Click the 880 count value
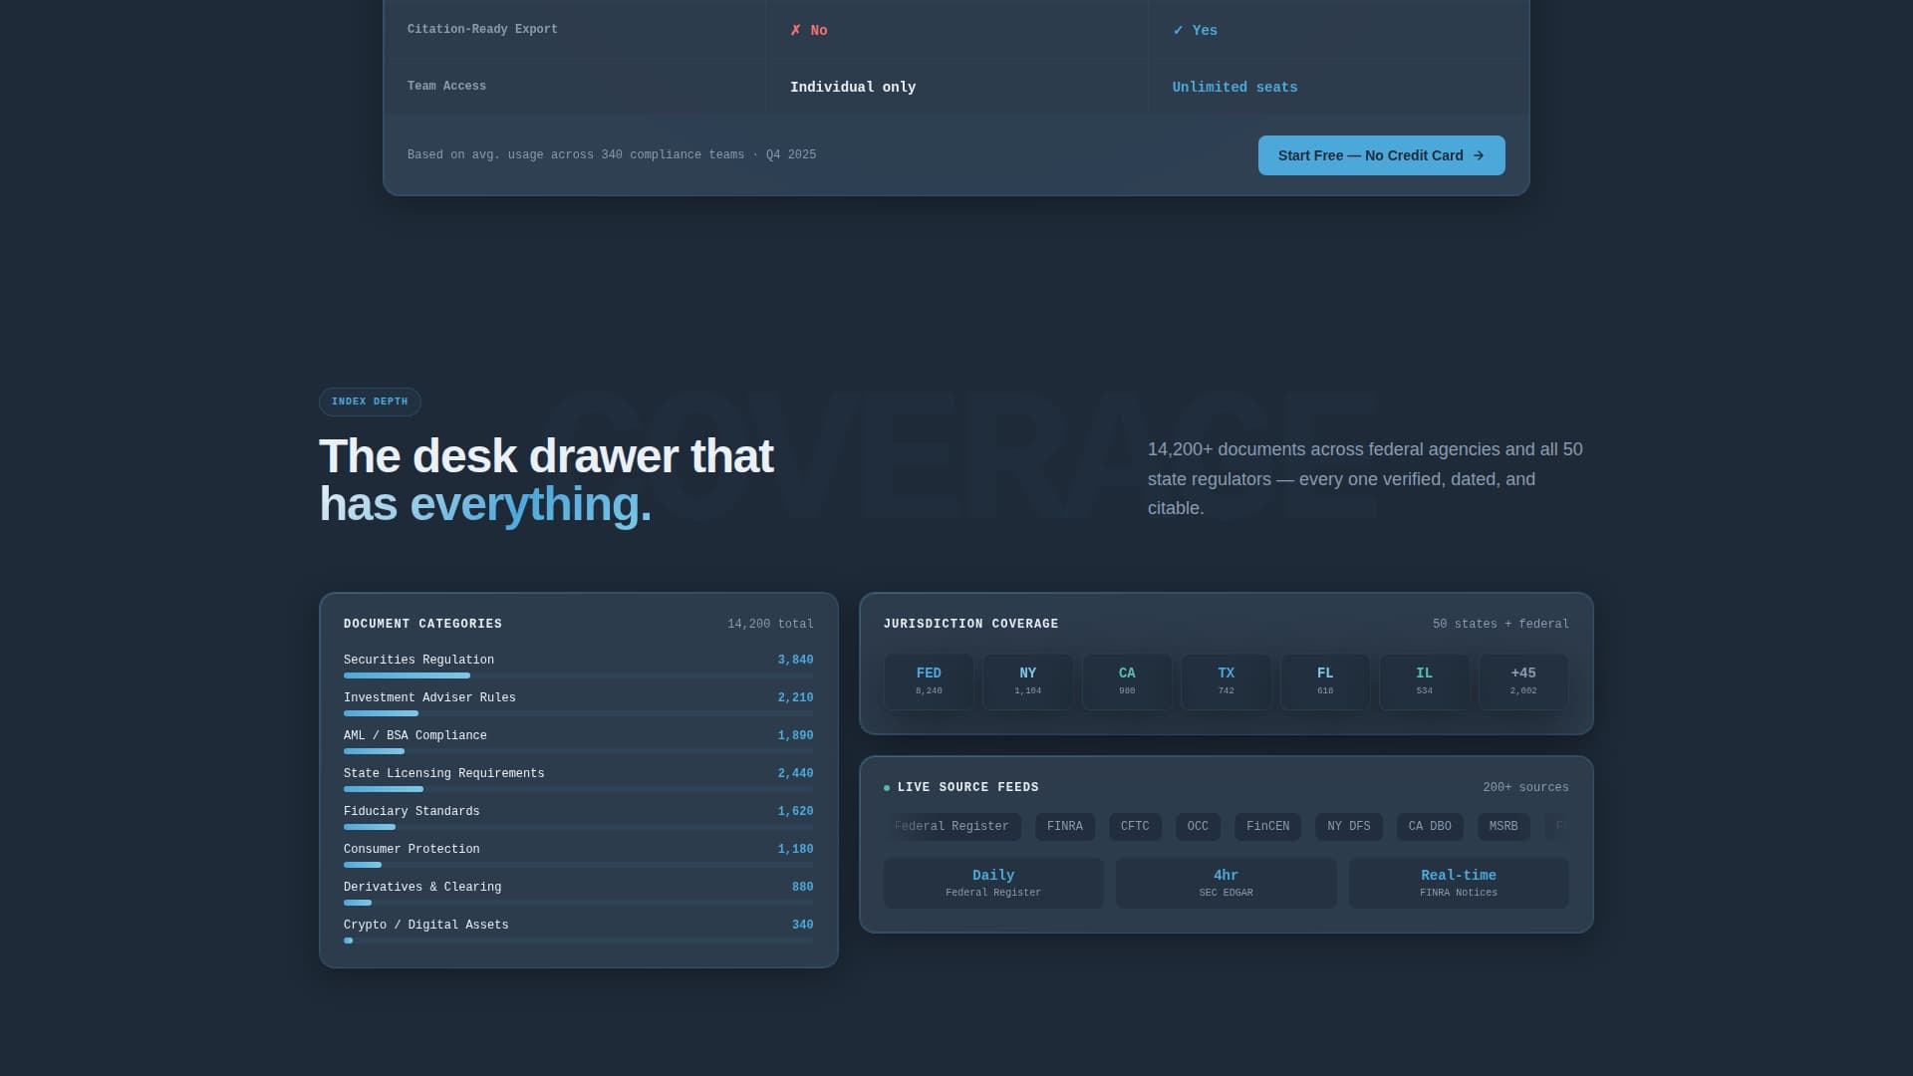 [802, 888]
